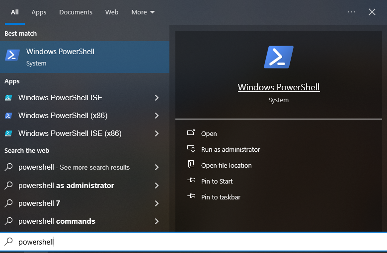The height and width of the screenshot is (253, 387).
Task: Switch to the Apps tab
Action: (x=39, y=12)
